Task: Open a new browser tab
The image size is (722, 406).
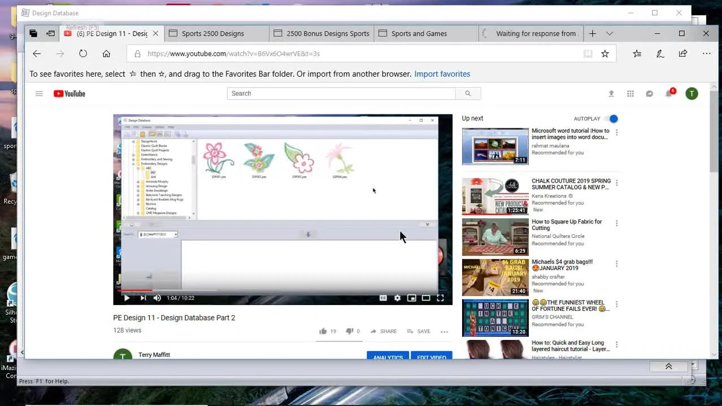Action: pyautogui.click(x=592, y=33)
